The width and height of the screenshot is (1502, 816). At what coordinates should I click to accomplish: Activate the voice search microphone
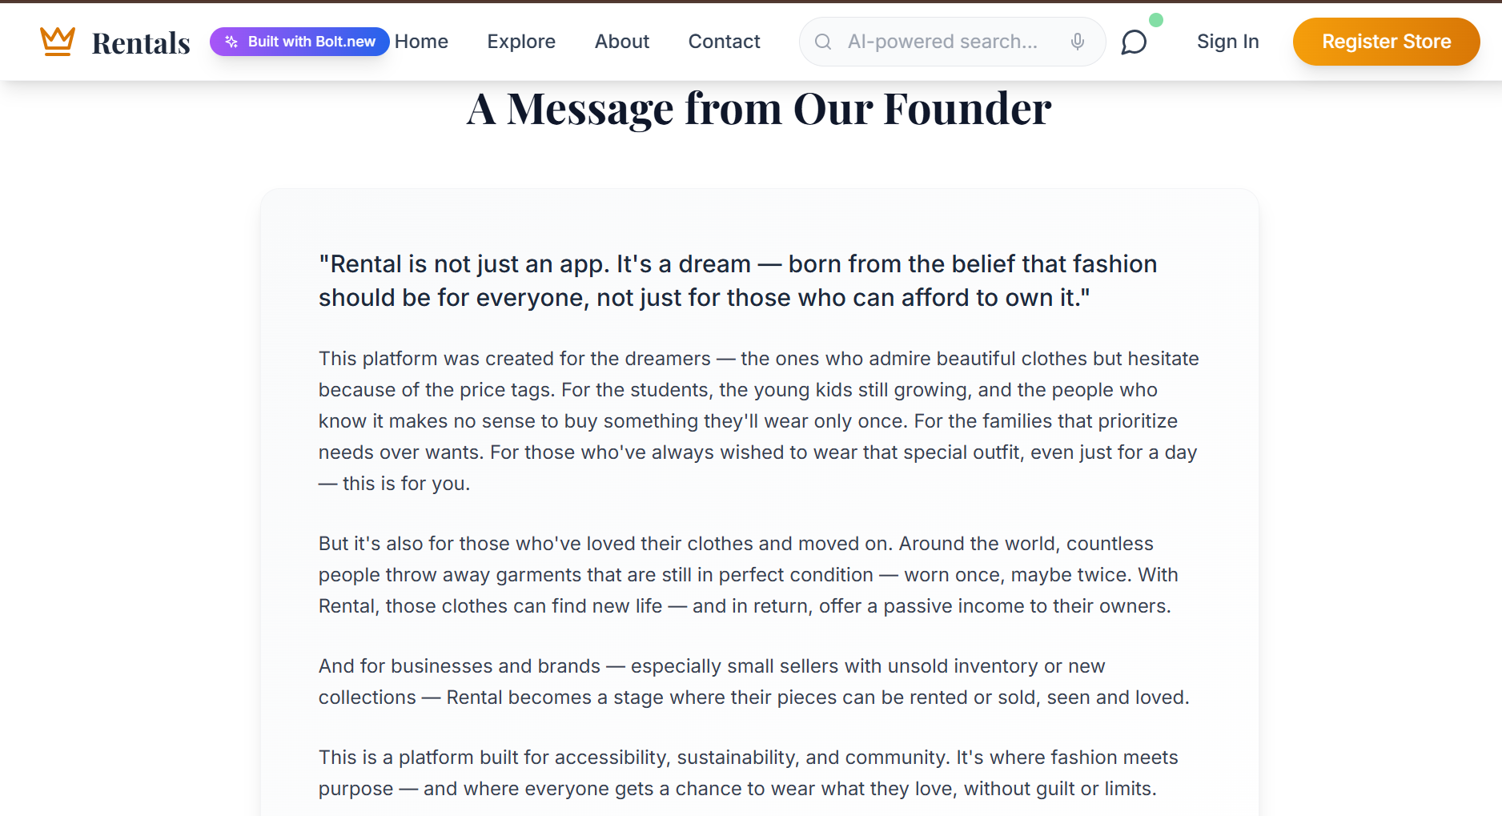click(x=1078, y=42)
